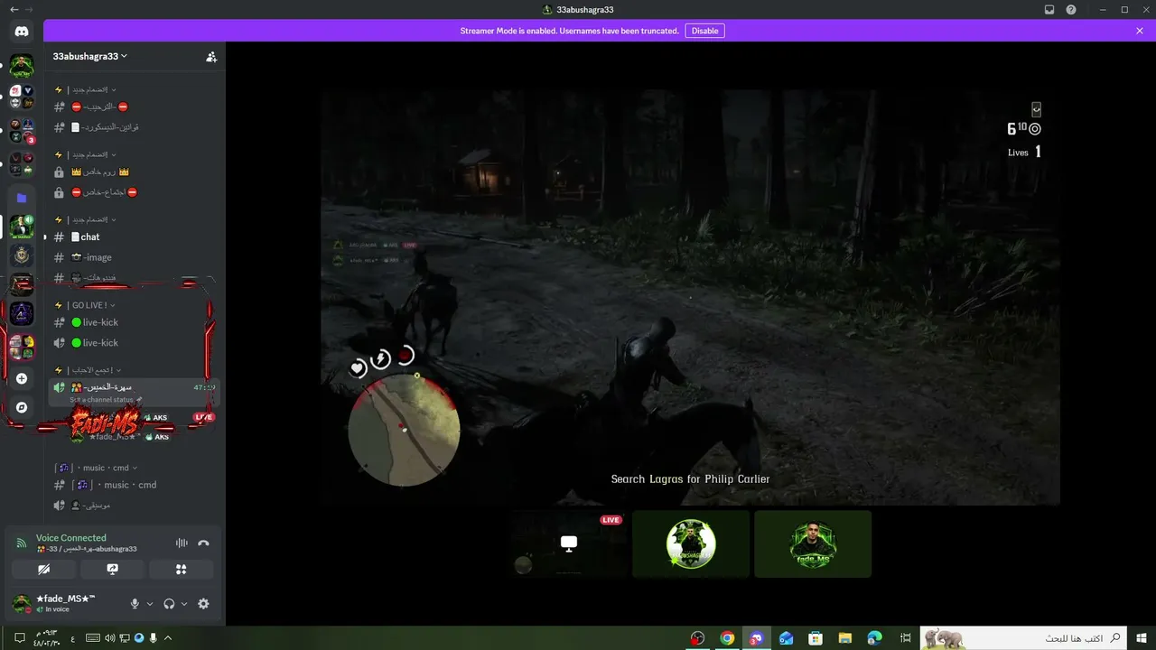Turn on camera in voice panel
The height and width of the screenshot is (650, 1156).
pyautogui.click(x=43, y=570)
